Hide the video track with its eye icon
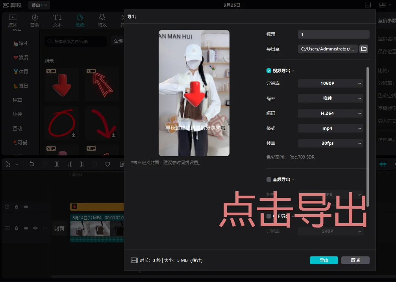Image resolution: width=396 pixels, height=282 pixels. [26, 228]
